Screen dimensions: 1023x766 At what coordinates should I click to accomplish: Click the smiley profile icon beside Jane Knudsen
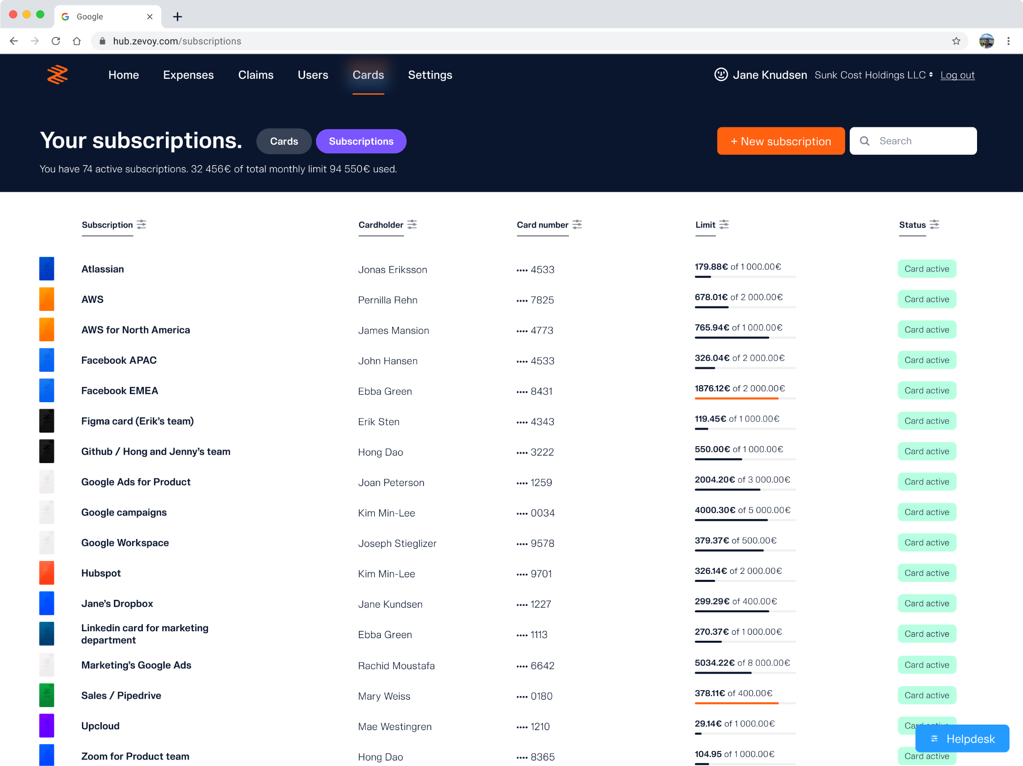721,75
